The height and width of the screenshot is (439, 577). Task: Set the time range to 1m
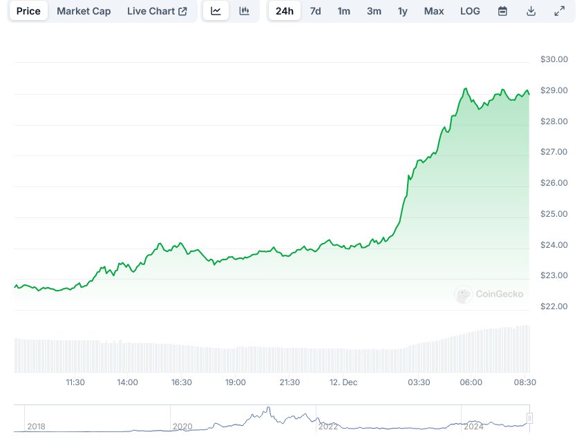coord(343,11)
